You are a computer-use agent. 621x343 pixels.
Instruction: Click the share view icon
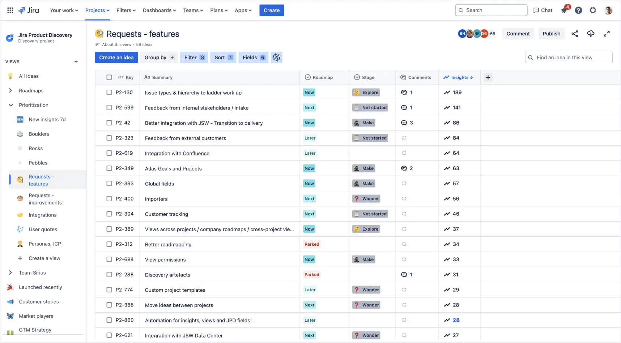575,34
